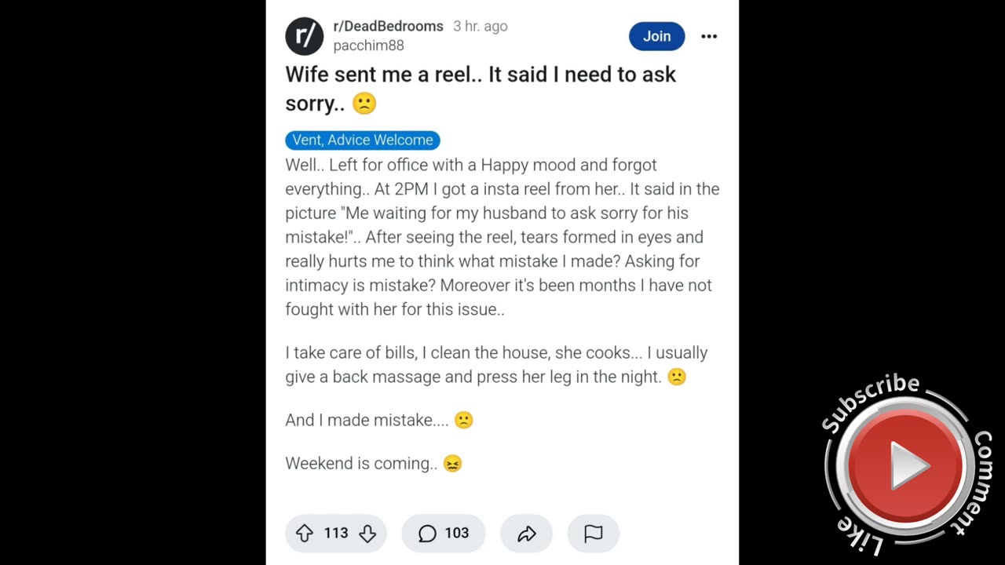Click the sad emoji in post title
1005x565 pixels.
pos(364,103)
